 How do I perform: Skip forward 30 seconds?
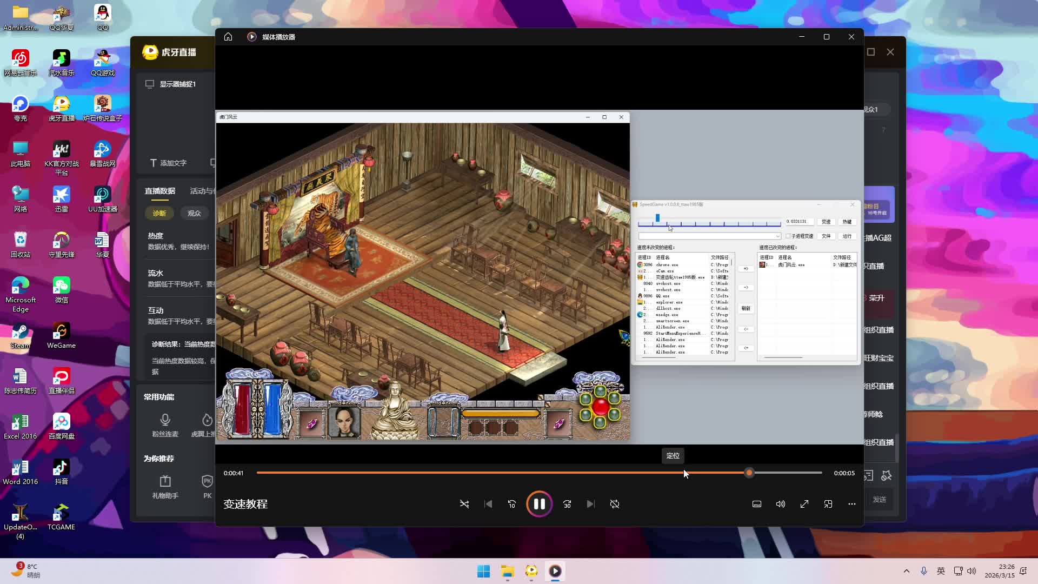click(x=567, y=504)
